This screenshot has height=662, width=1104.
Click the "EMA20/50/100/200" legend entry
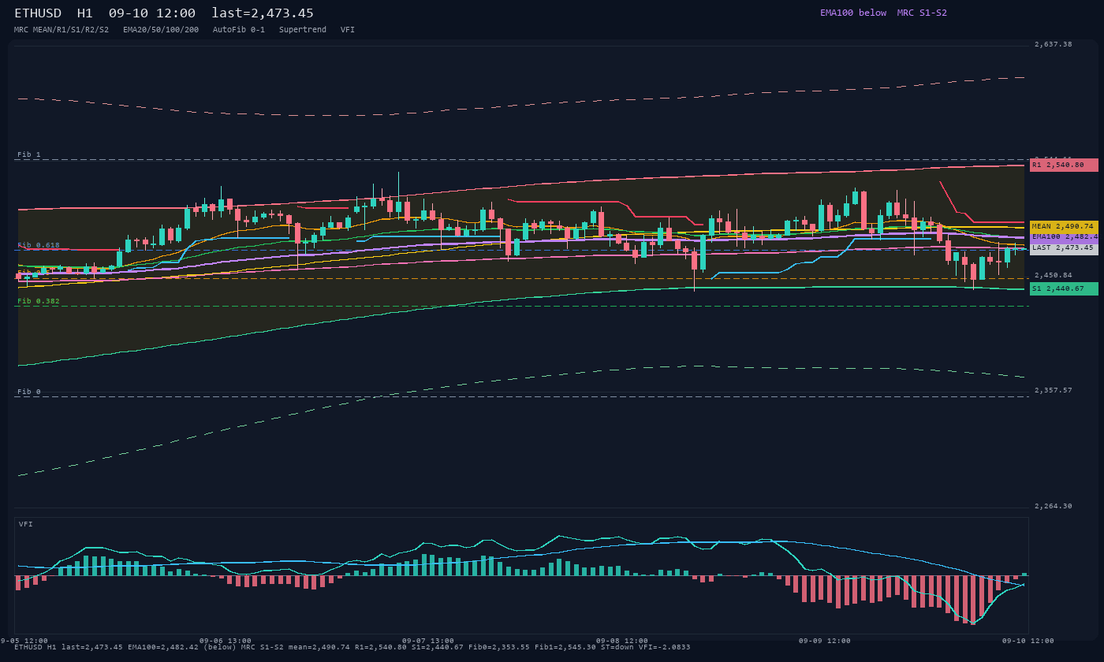161,29
